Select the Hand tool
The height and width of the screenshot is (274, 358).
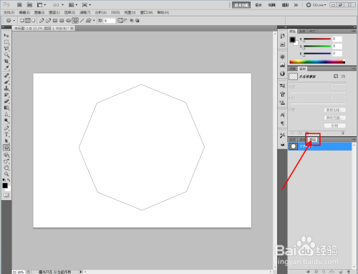click(x=6, y=168)
